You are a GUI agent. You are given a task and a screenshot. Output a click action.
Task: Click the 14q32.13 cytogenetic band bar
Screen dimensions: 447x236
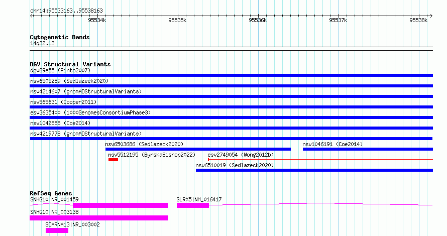[231, 49]
